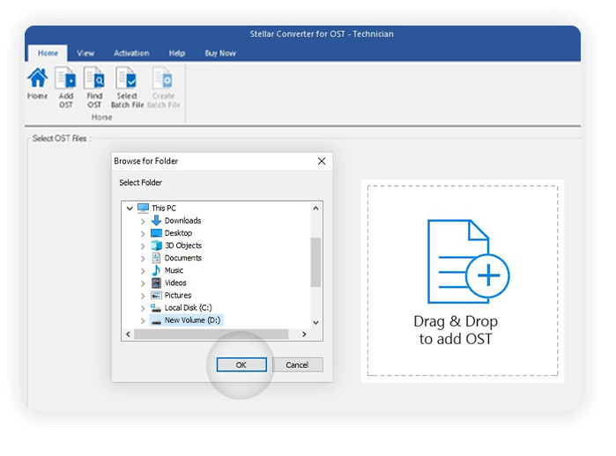Screen dimensions: 616x456
Task: Select the Local Disk (C:) label
Action: [x=189, y=307]
